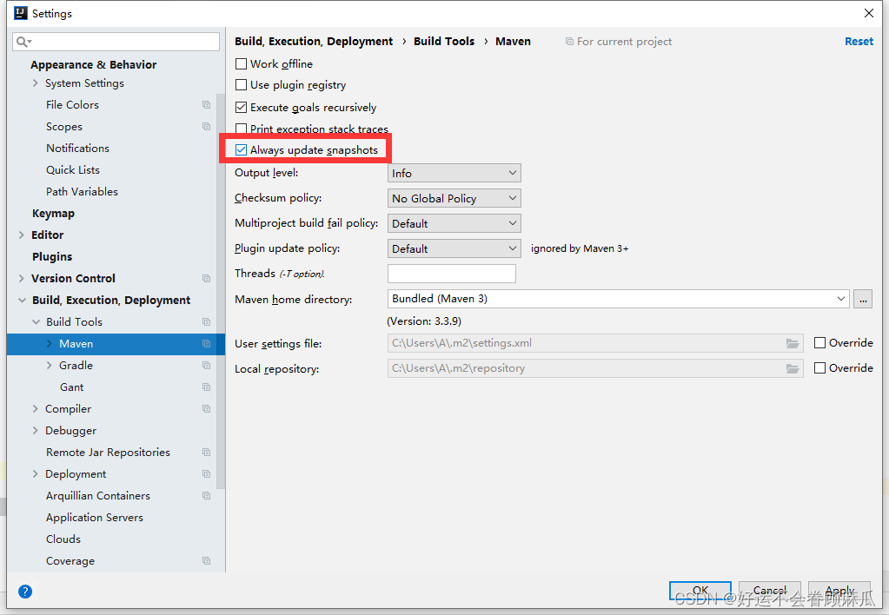Image resolution: width=889 pixels, height=615 pixels.
Task: Click the Reset link
Action: click(x=859, y=42)
